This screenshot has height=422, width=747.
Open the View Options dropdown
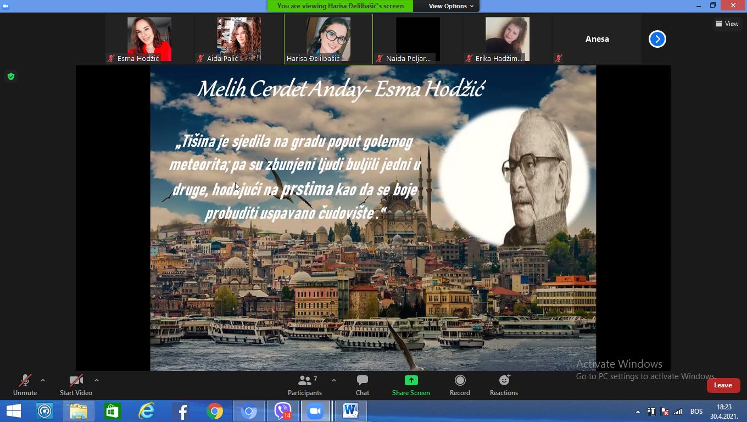(451, 6)
